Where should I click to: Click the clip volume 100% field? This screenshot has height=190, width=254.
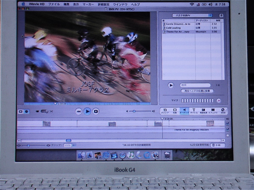point(68,145)
